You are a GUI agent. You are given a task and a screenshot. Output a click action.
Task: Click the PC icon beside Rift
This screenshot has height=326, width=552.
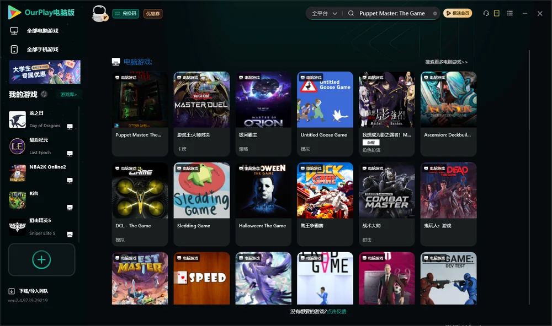(70, 208)
